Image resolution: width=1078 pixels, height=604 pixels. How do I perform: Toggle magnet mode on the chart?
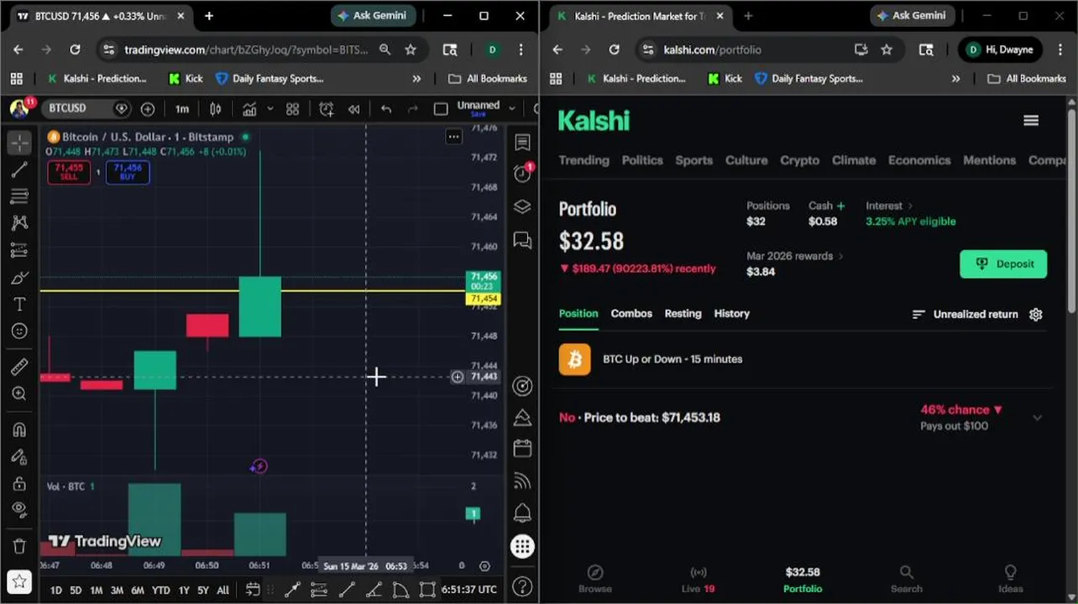pyautogui.click(x=19, y=430)
